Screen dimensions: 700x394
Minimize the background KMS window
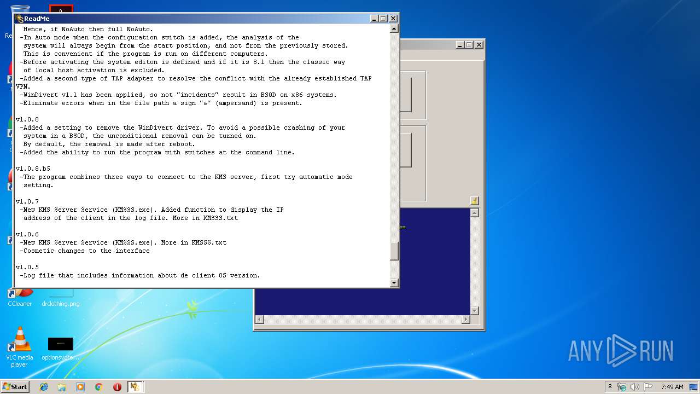pyautogui.click(x=460, y=45)
